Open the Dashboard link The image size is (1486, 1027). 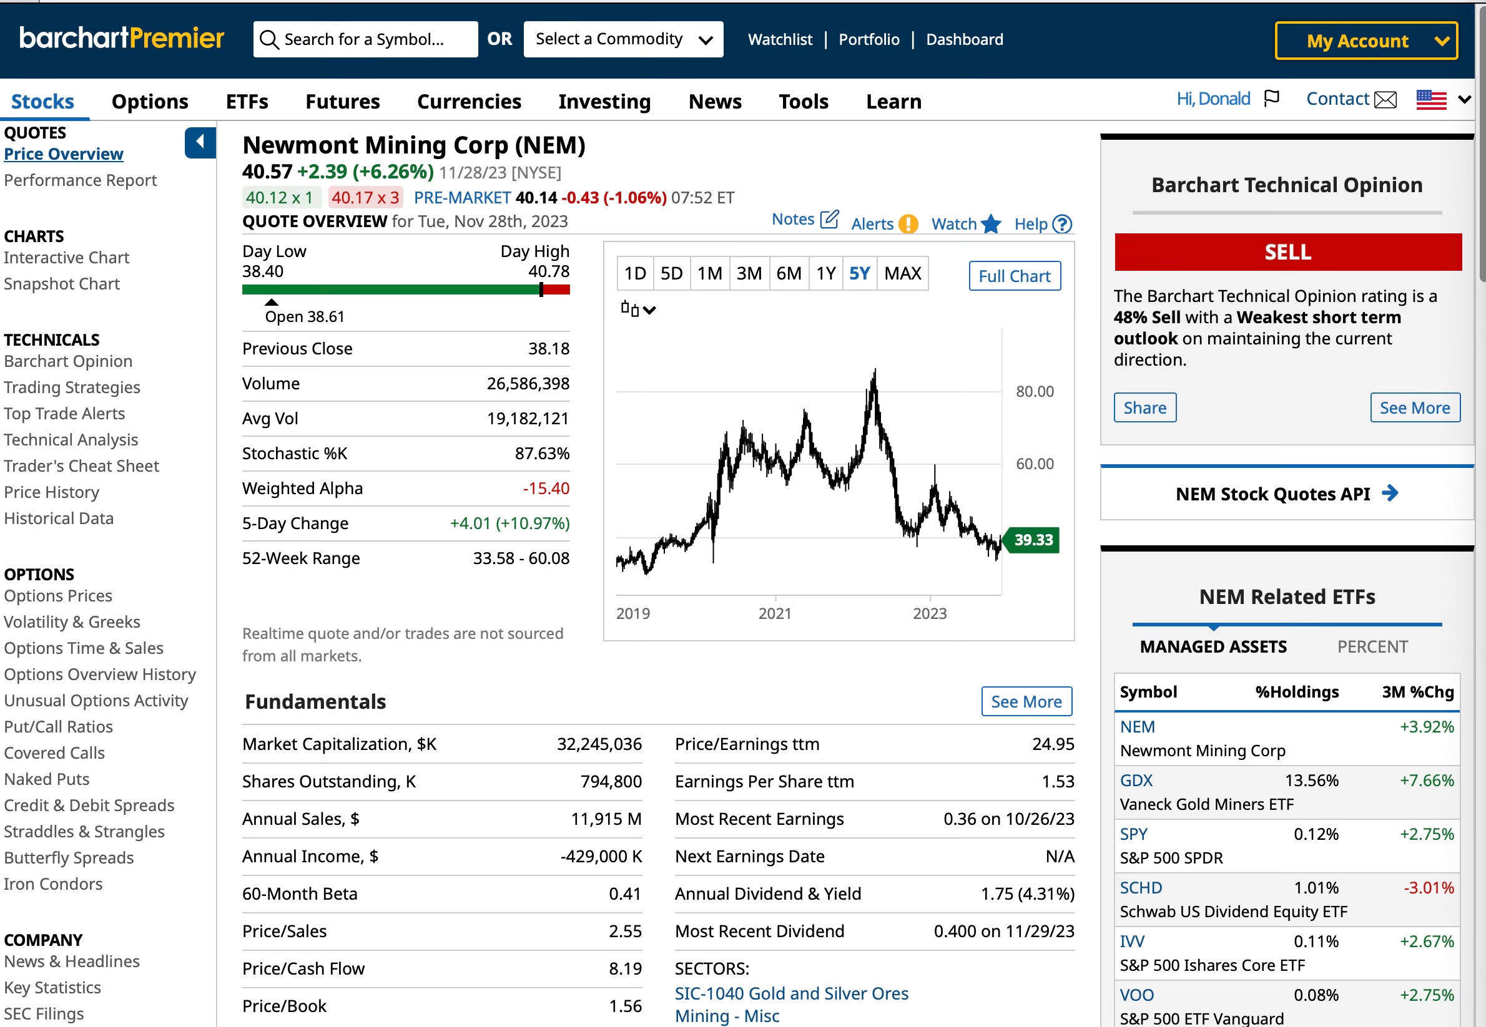point(965,39)
